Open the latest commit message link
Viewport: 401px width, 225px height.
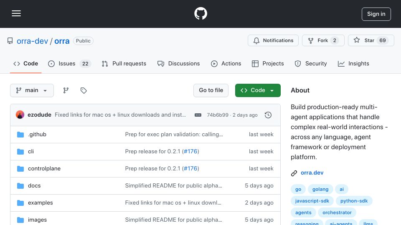120,115
